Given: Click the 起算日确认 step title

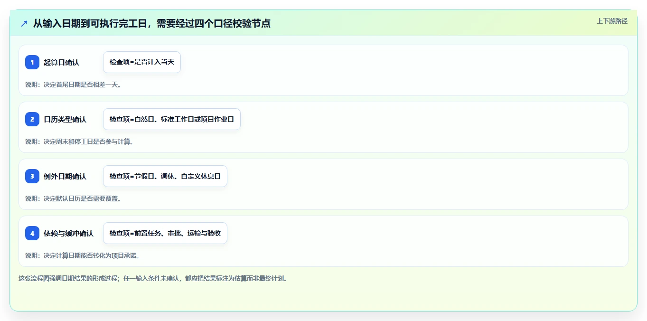Looking at the screenshot, I should (61, 62).
